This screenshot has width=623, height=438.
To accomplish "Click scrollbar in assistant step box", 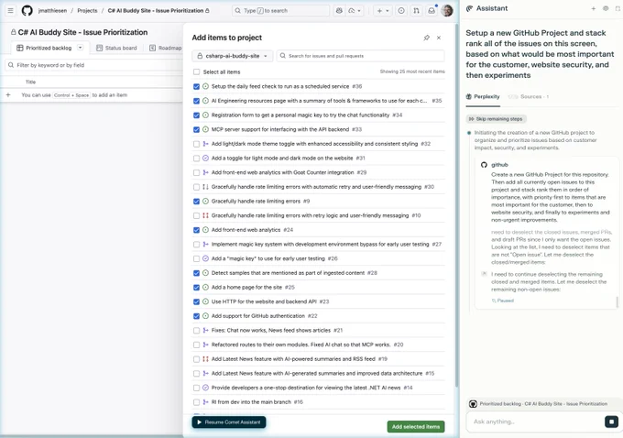I will (x=617, y=302).
